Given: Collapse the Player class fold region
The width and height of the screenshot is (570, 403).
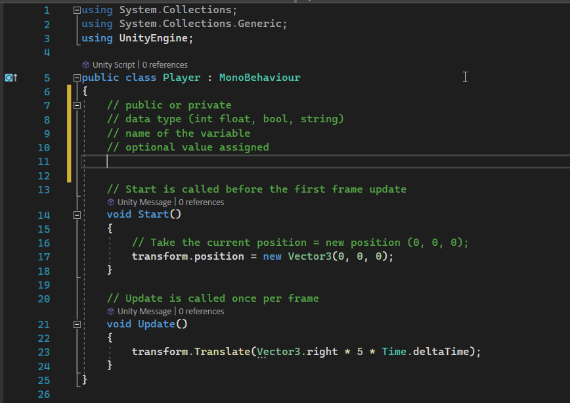Looking at the screenshot, I should pos(77,77).
